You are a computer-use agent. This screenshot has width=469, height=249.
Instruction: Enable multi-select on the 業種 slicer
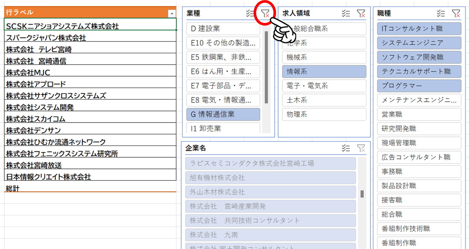coord(250,14)
